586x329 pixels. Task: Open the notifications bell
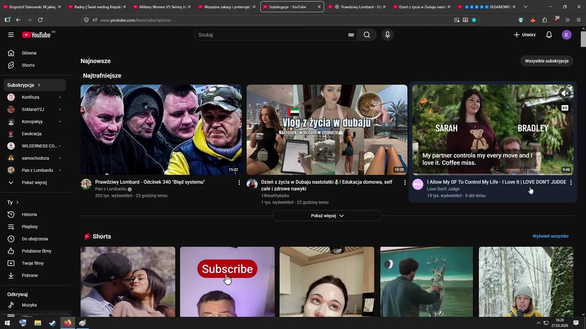click(549, 35)
